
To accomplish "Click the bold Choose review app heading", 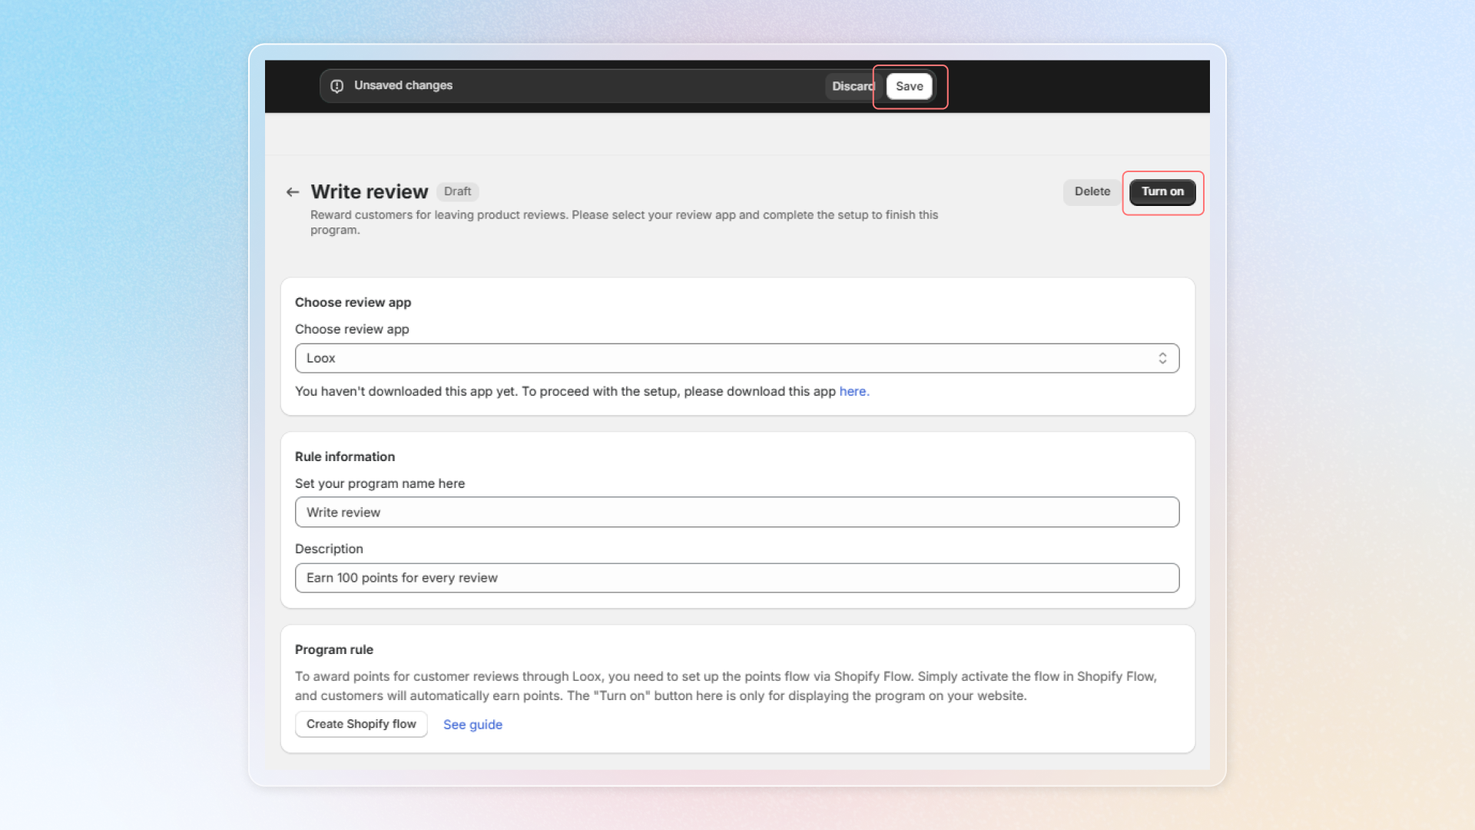I will (353, 302).
